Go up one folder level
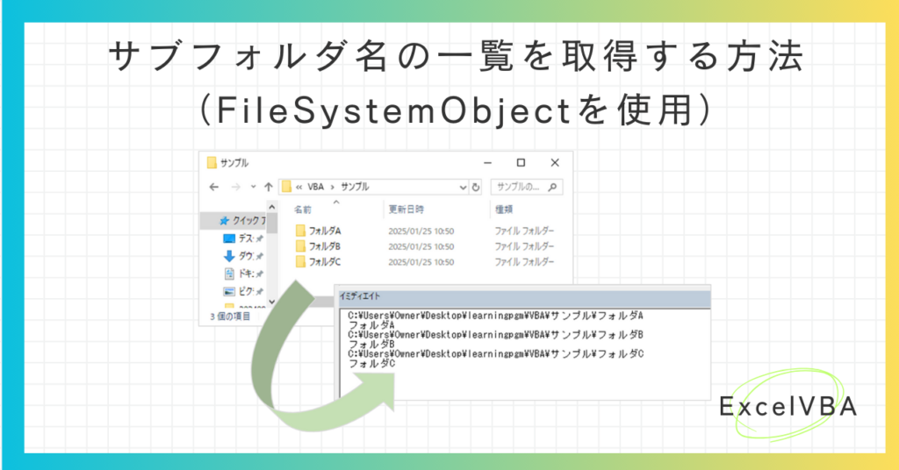The width and height of the screenshot is (899, 470). 268,187
